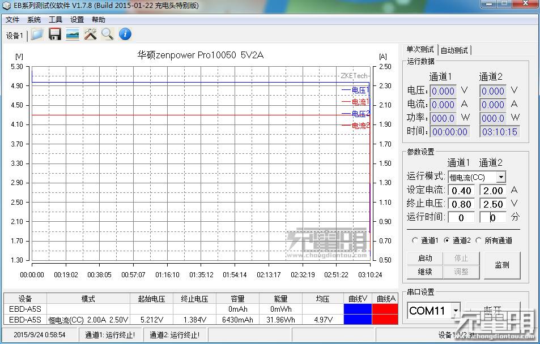The height and width of the screenshot is (344, 540).
Task: Click the channel 1 运行时间 field
Action: 461,217
